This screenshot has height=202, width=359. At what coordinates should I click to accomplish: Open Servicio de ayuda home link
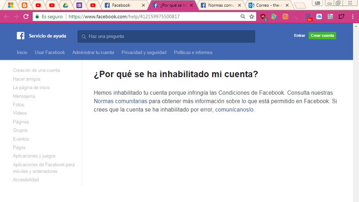48,36
